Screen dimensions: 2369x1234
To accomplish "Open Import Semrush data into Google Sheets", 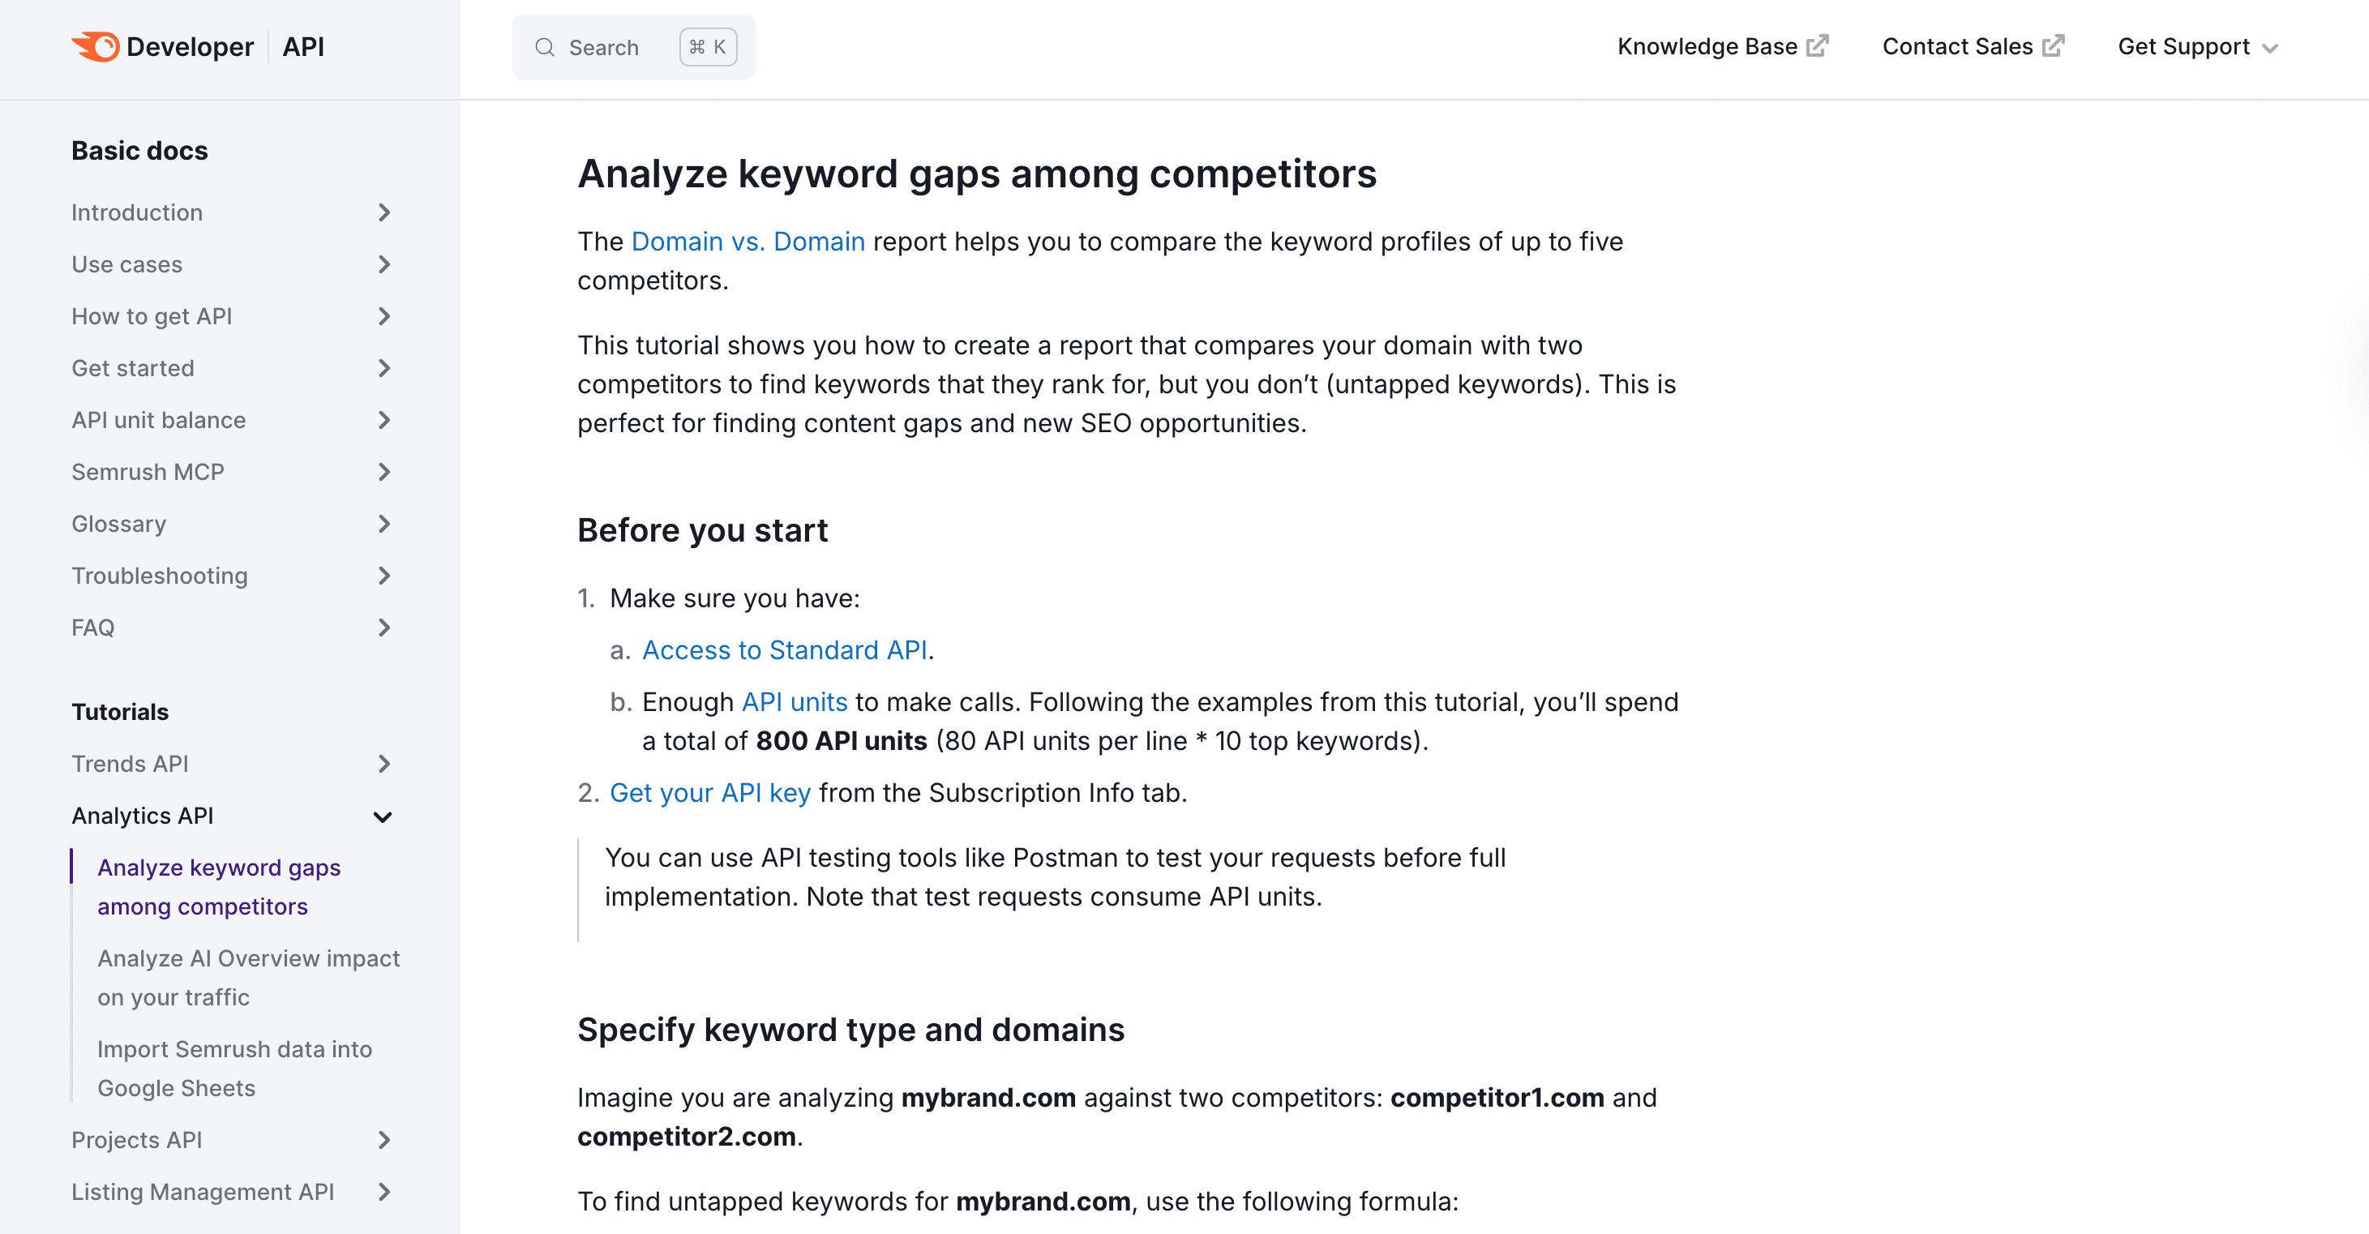I will click(x=234, y=1069).
